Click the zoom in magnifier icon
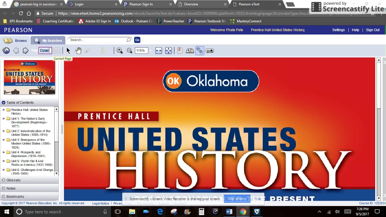 tap(119, 51)
